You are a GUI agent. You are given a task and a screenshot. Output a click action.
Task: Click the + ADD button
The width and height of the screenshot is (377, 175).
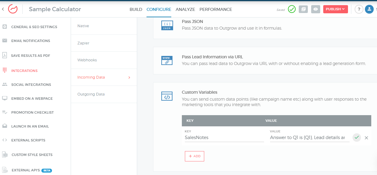pyautogui.click(x=195, y=156)
